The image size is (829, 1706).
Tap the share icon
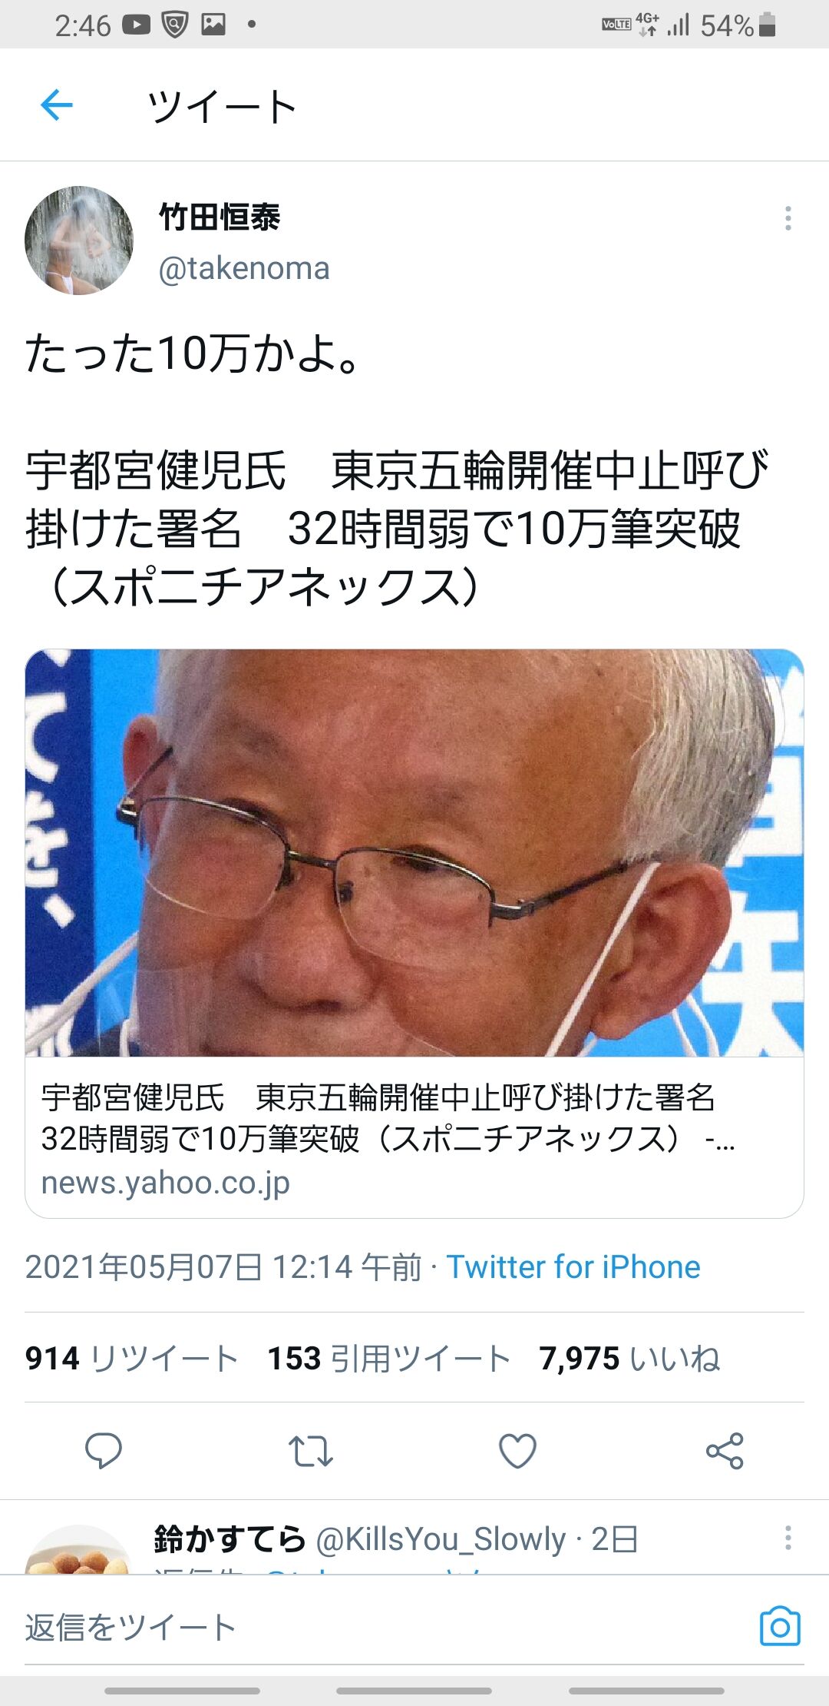click(x=725, y=1451)
